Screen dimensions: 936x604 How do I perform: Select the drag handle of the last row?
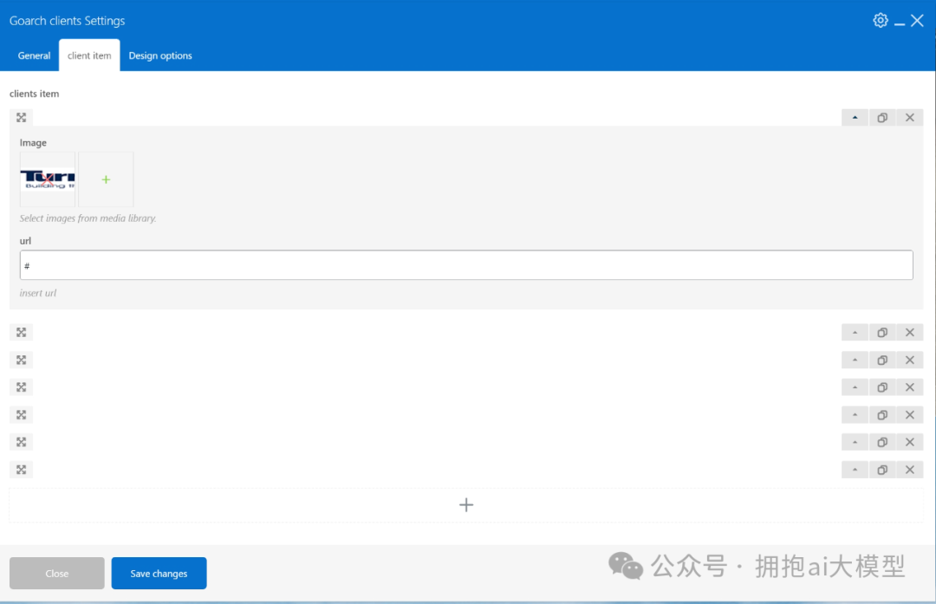[x=21, y=469]
